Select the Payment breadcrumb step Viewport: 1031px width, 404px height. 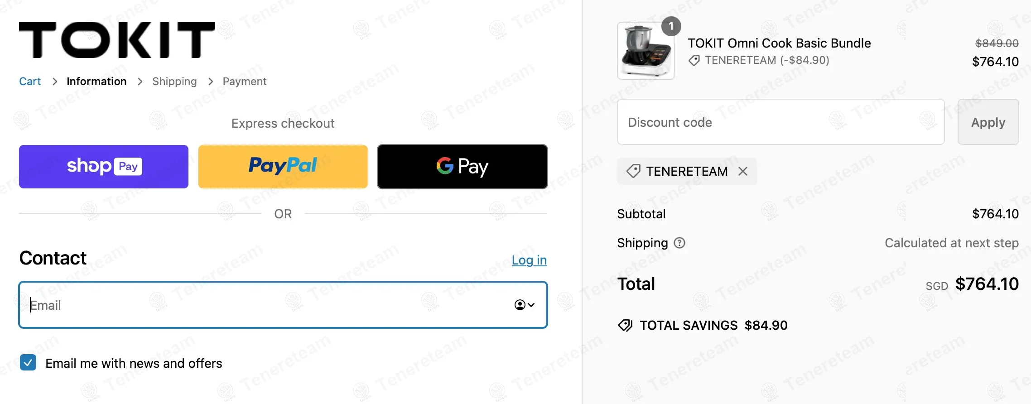point(245,82)
